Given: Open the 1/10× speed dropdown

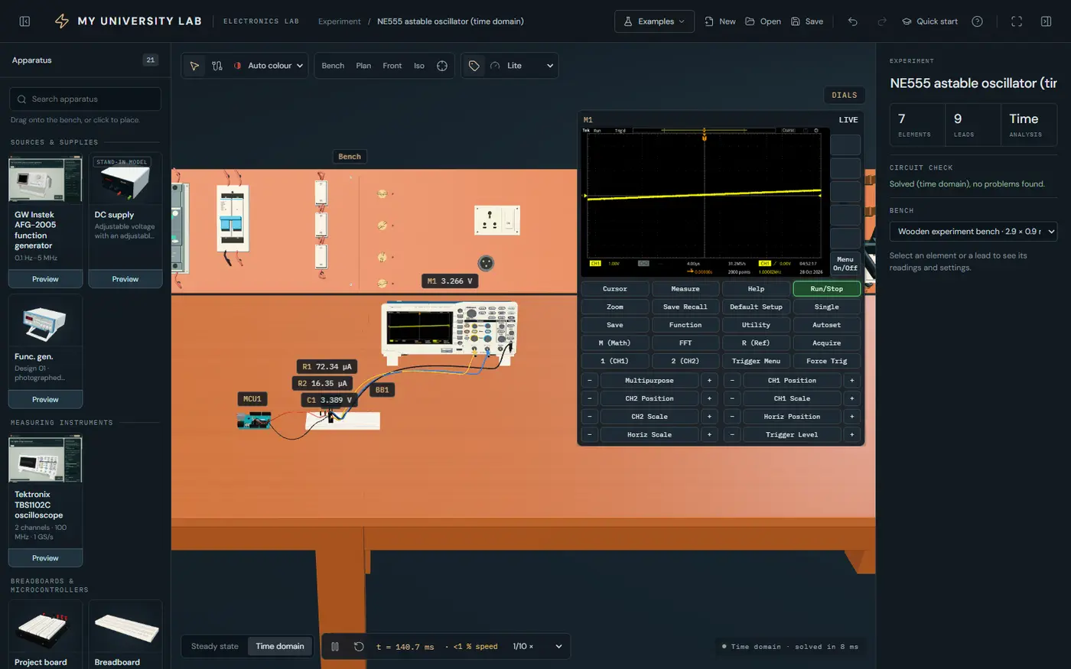Looking at the screenshot, I should [x=537, y=647].
